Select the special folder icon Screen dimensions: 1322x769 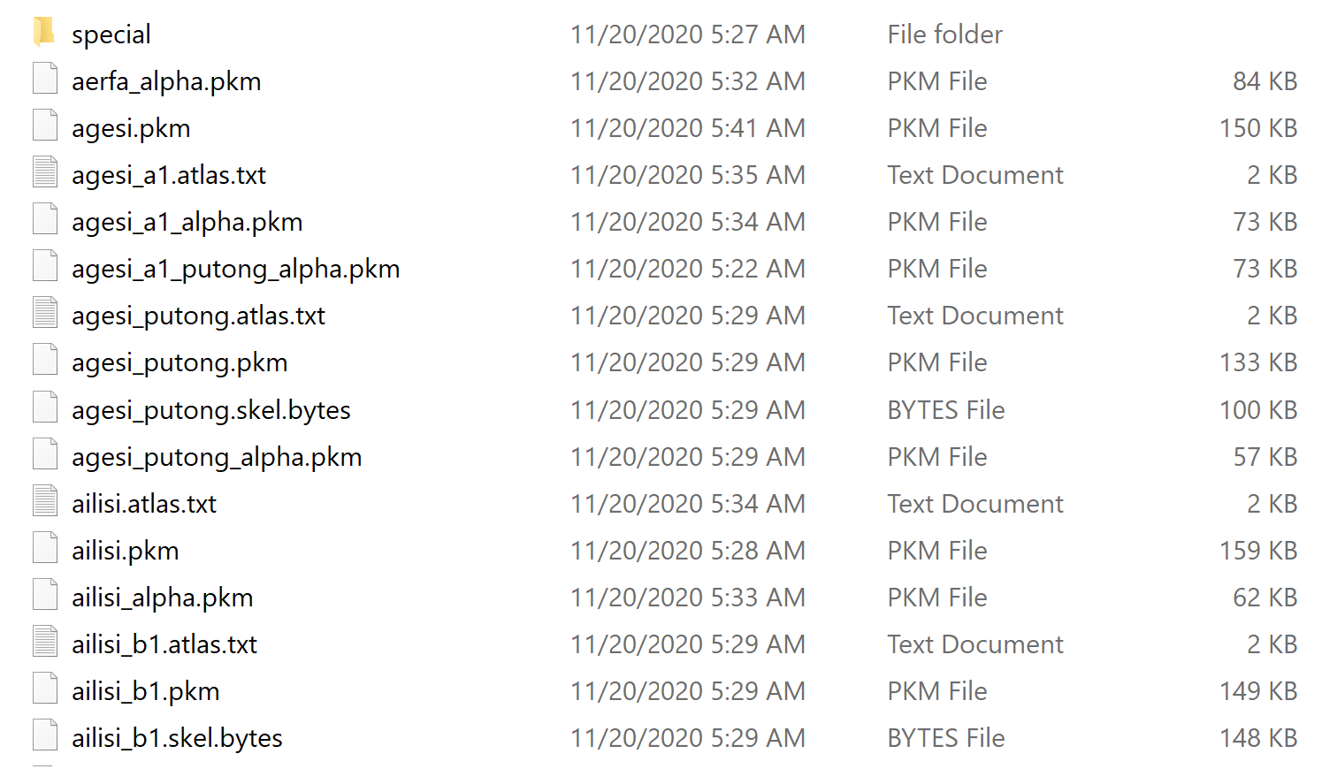coord(44,33)
